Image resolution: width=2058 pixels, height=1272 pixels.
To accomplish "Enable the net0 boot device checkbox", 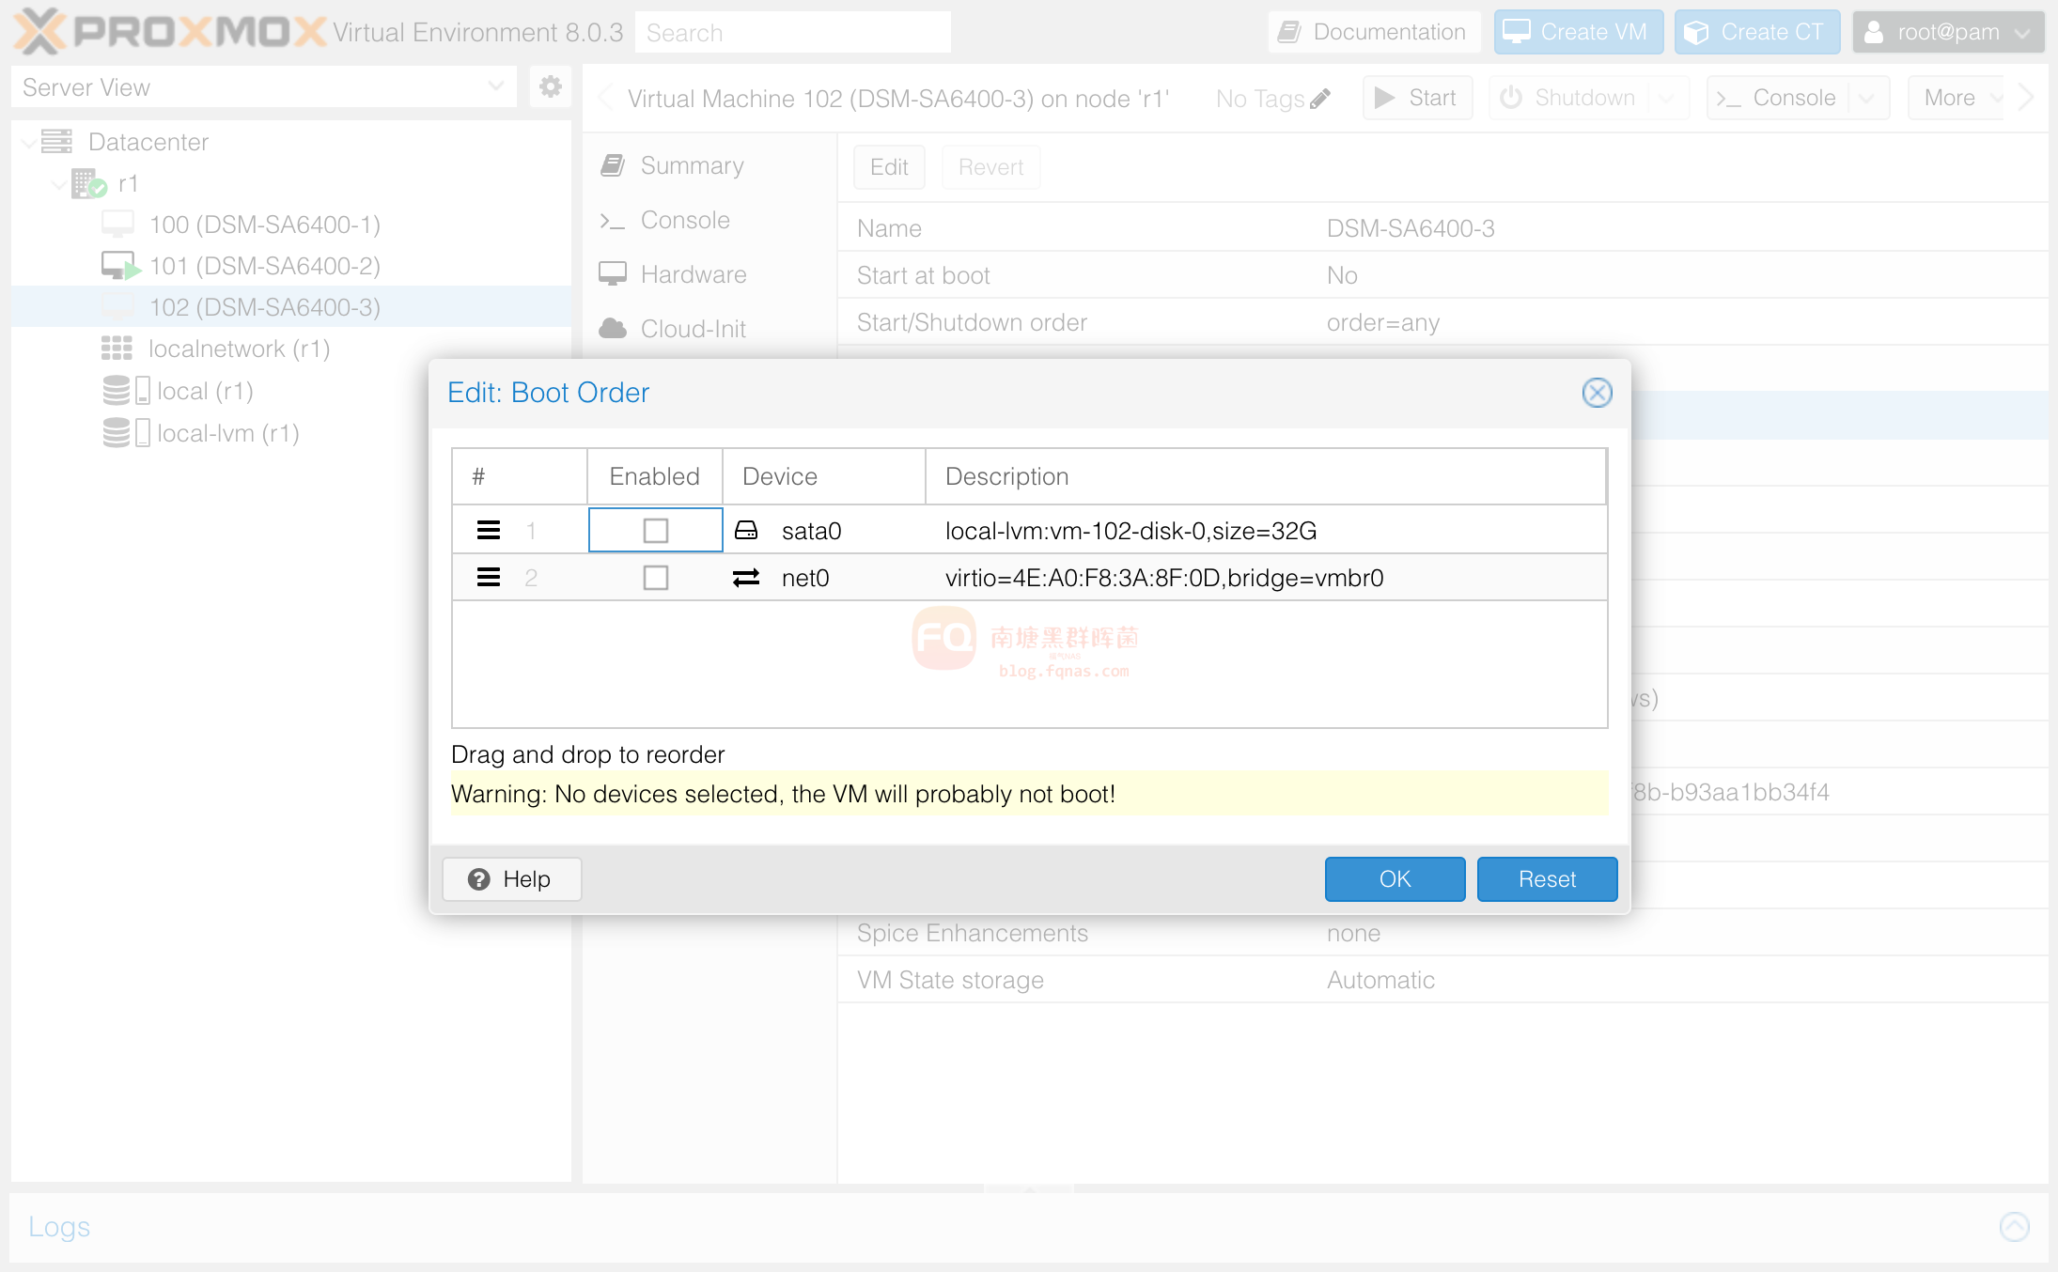I will point(656,578).
